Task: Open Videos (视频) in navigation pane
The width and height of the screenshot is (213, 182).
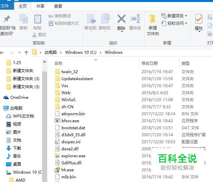Action: [14, 124]
